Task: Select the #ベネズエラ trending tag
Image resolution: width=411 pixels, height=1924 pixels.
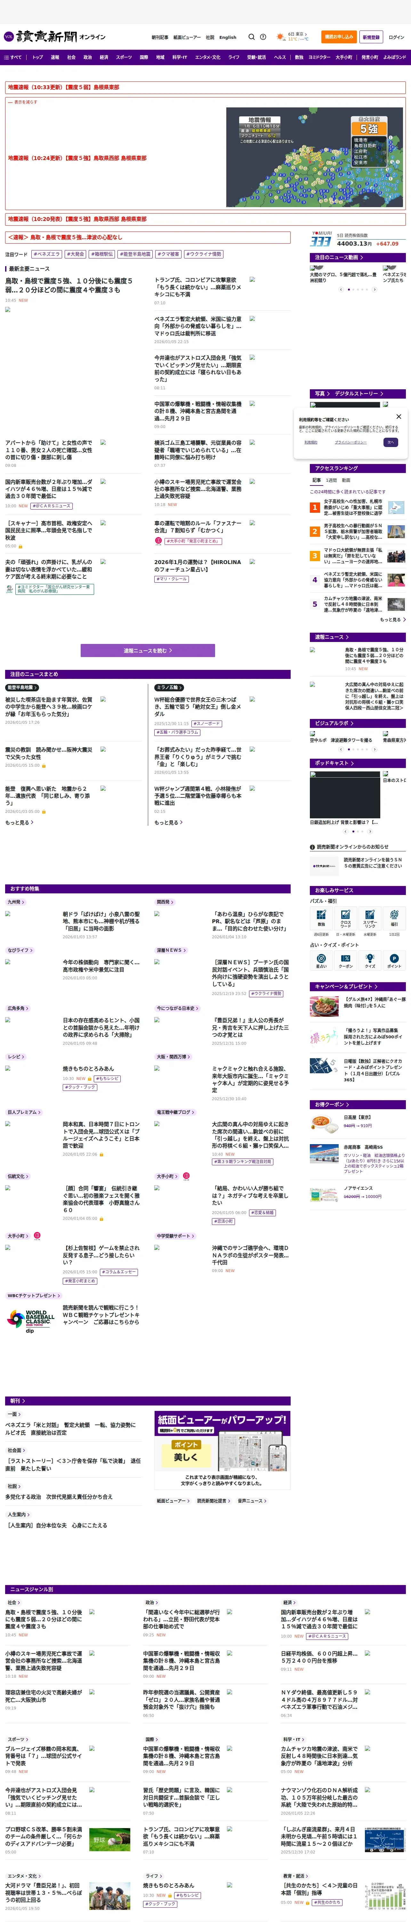Action: (x=47, y=254)
